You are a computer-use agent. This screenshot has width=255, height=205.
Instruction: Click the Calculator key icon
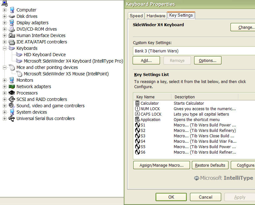point(137,103)
